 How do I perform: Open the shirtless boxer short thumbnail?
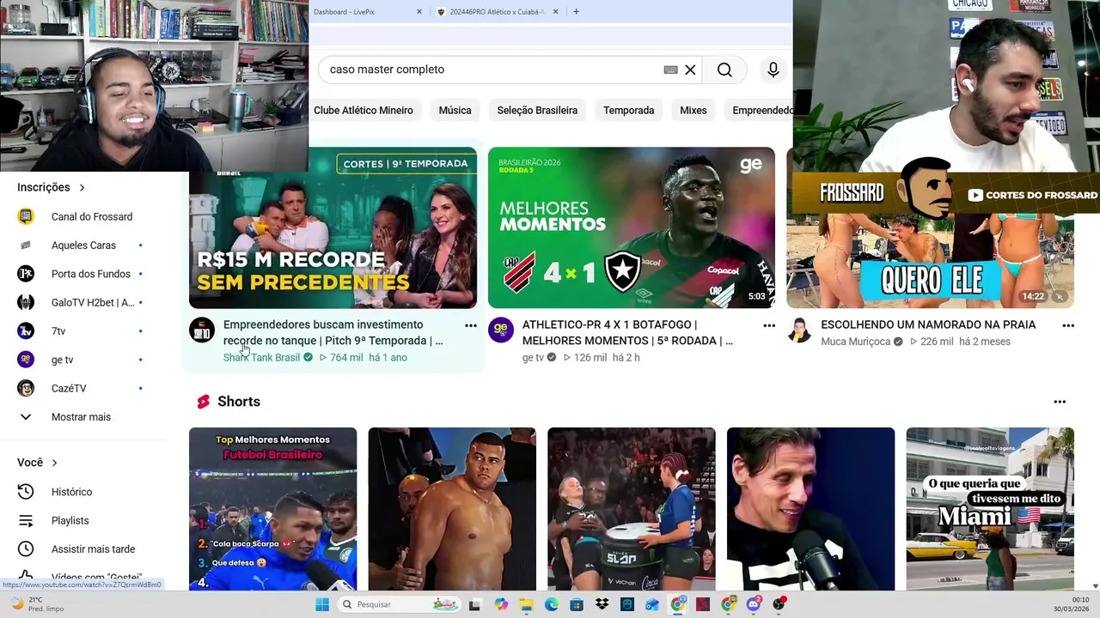(452, 508)
